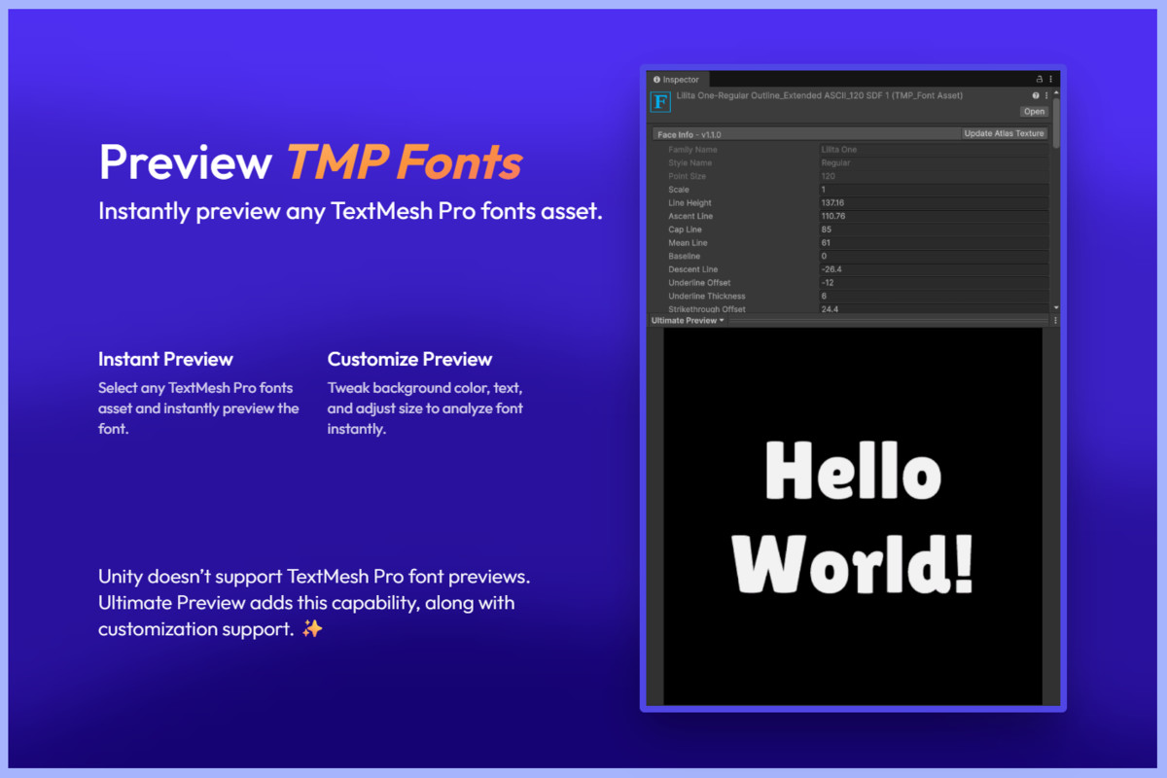Click the Regular style name value
Image resolution: width=1167 pixels, height=778 pixels.
(x=835, y=163)
